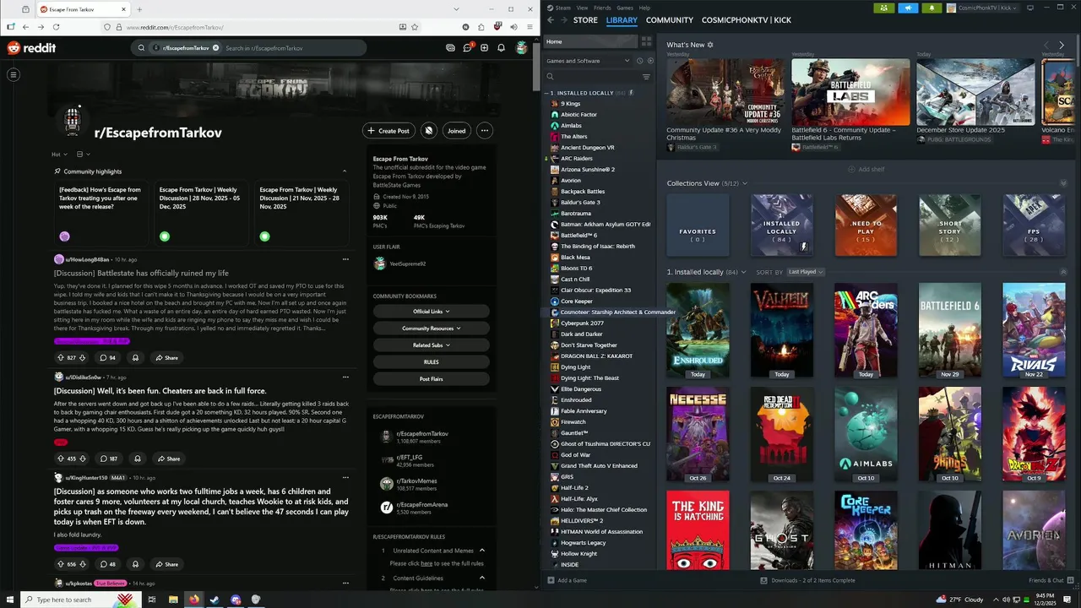1081x608 pixels.
Task: Open advanced filter options icon in Steam
Action: [x=646, y=77]
